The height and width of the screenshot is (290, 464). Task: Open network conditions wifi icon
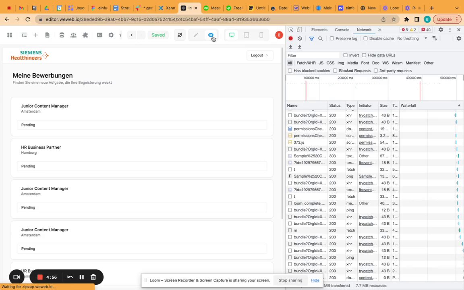click(434, 39)
